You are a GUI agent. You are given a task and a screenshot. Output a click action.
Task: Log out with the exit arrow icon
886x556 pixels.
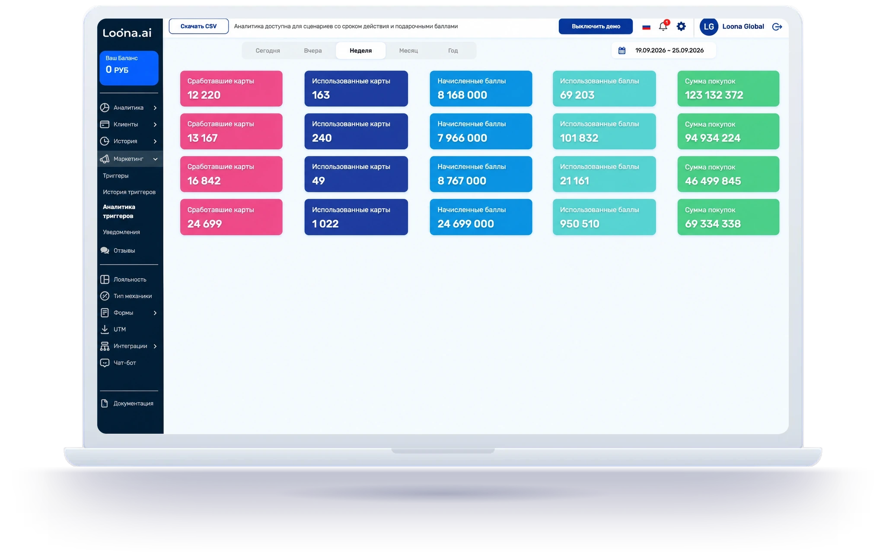click(x=777, y=27)
